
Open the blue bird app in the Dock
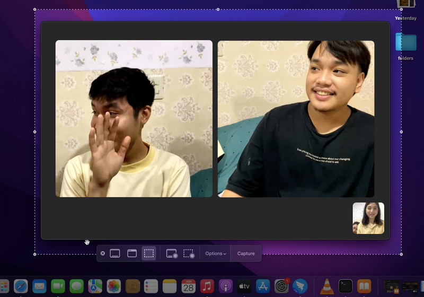click(300, 286)
